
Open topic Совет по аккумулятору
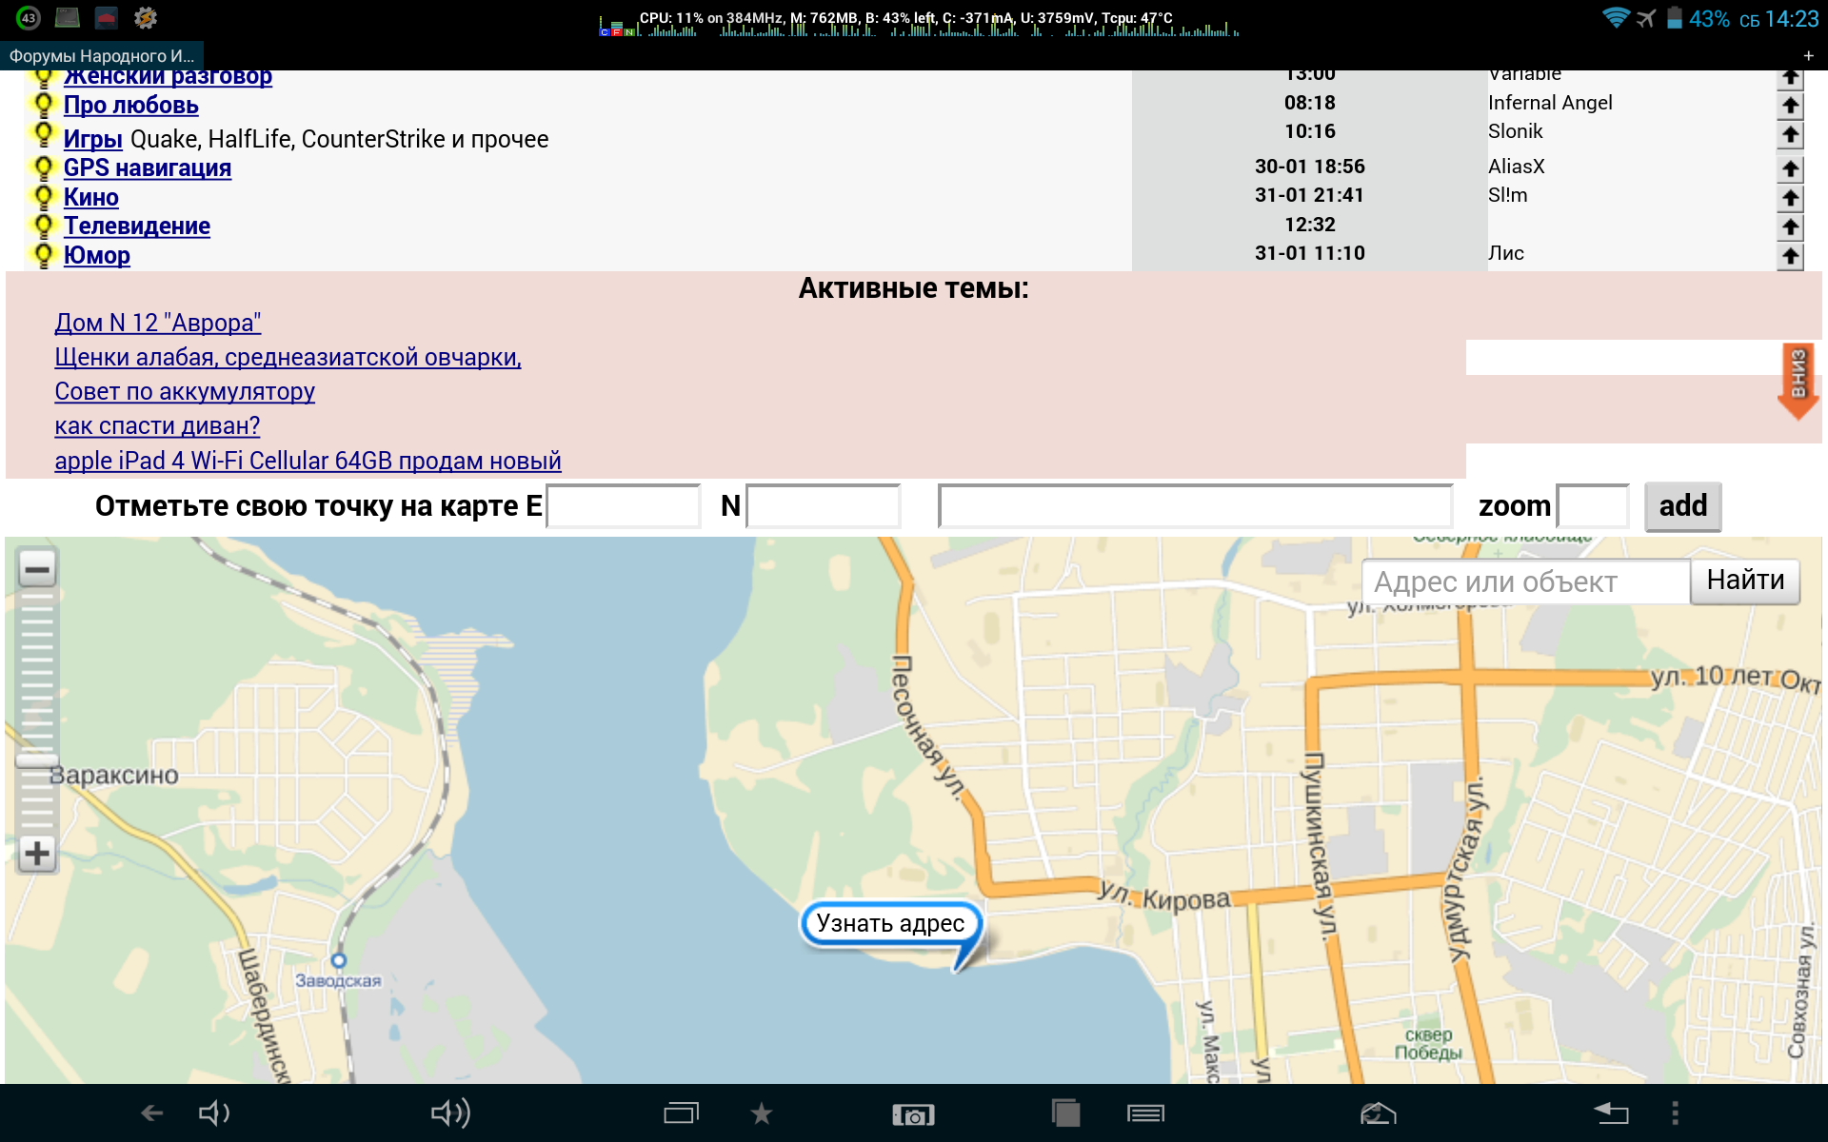click(185, 391)
